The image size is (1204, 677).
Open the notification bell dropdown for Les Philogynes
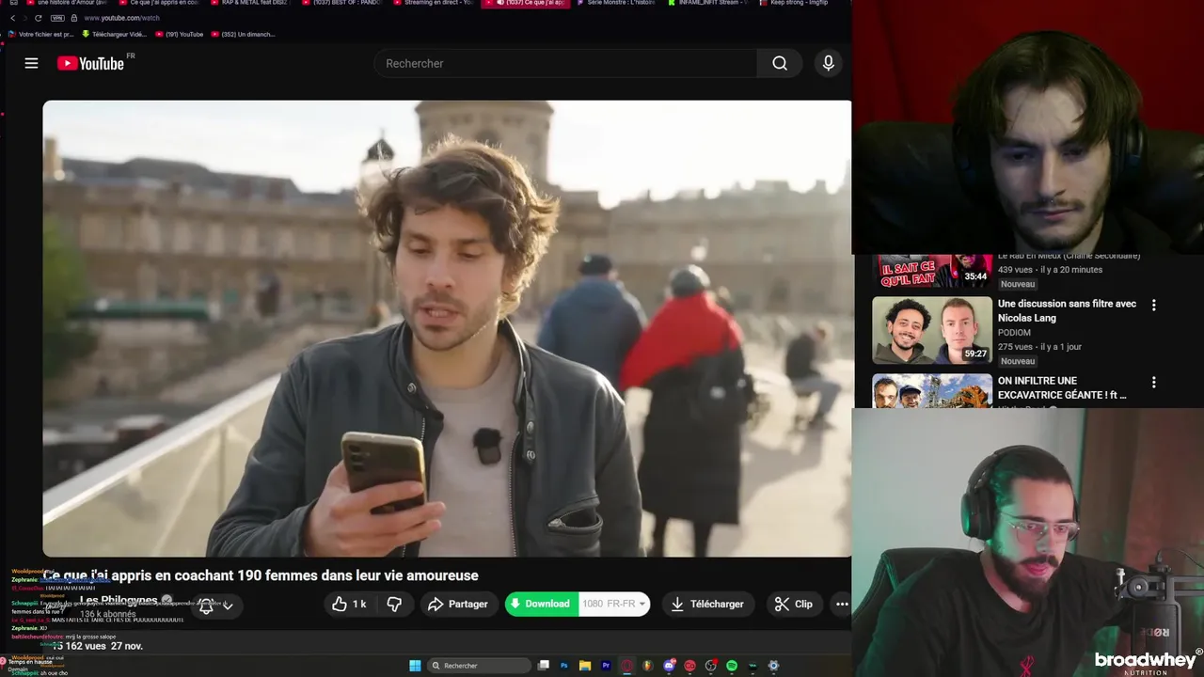(214, 606)
